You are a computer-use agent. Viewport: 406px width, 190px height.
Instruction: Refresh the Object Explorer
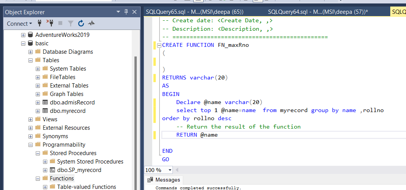pyautogui.click(x=81, y=23)
